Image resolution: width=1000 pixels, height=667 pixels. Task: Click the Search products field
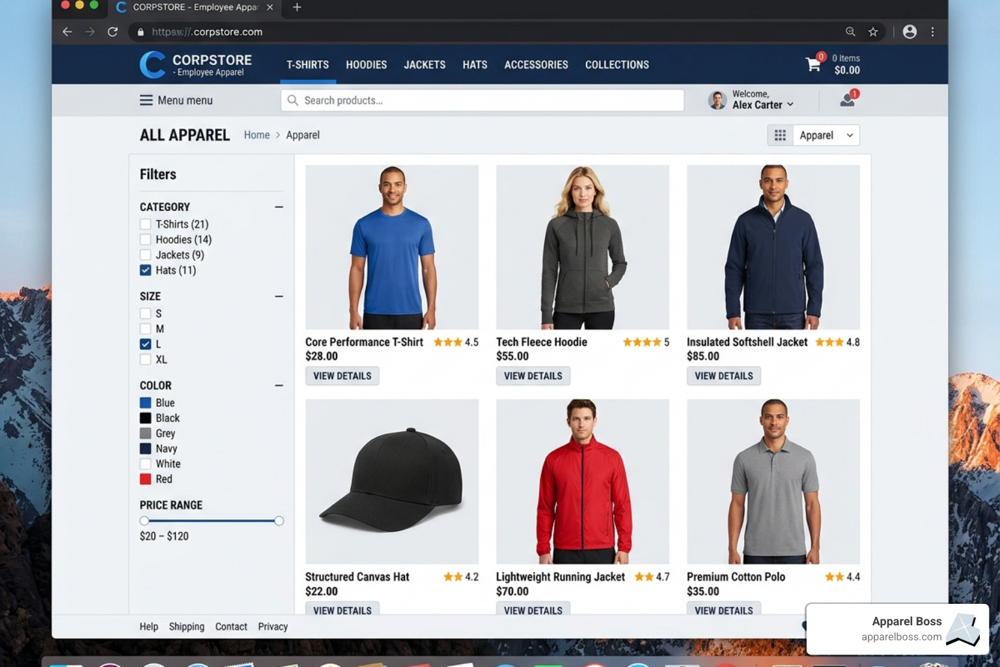pos(482,100)
